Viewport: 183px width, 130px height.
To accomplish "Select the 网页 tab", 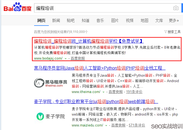I will tap(41, 20).
